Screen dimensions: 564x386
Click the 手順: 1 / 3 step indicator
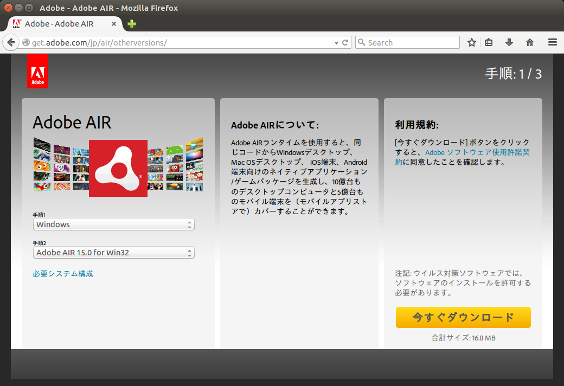[513, 74]
